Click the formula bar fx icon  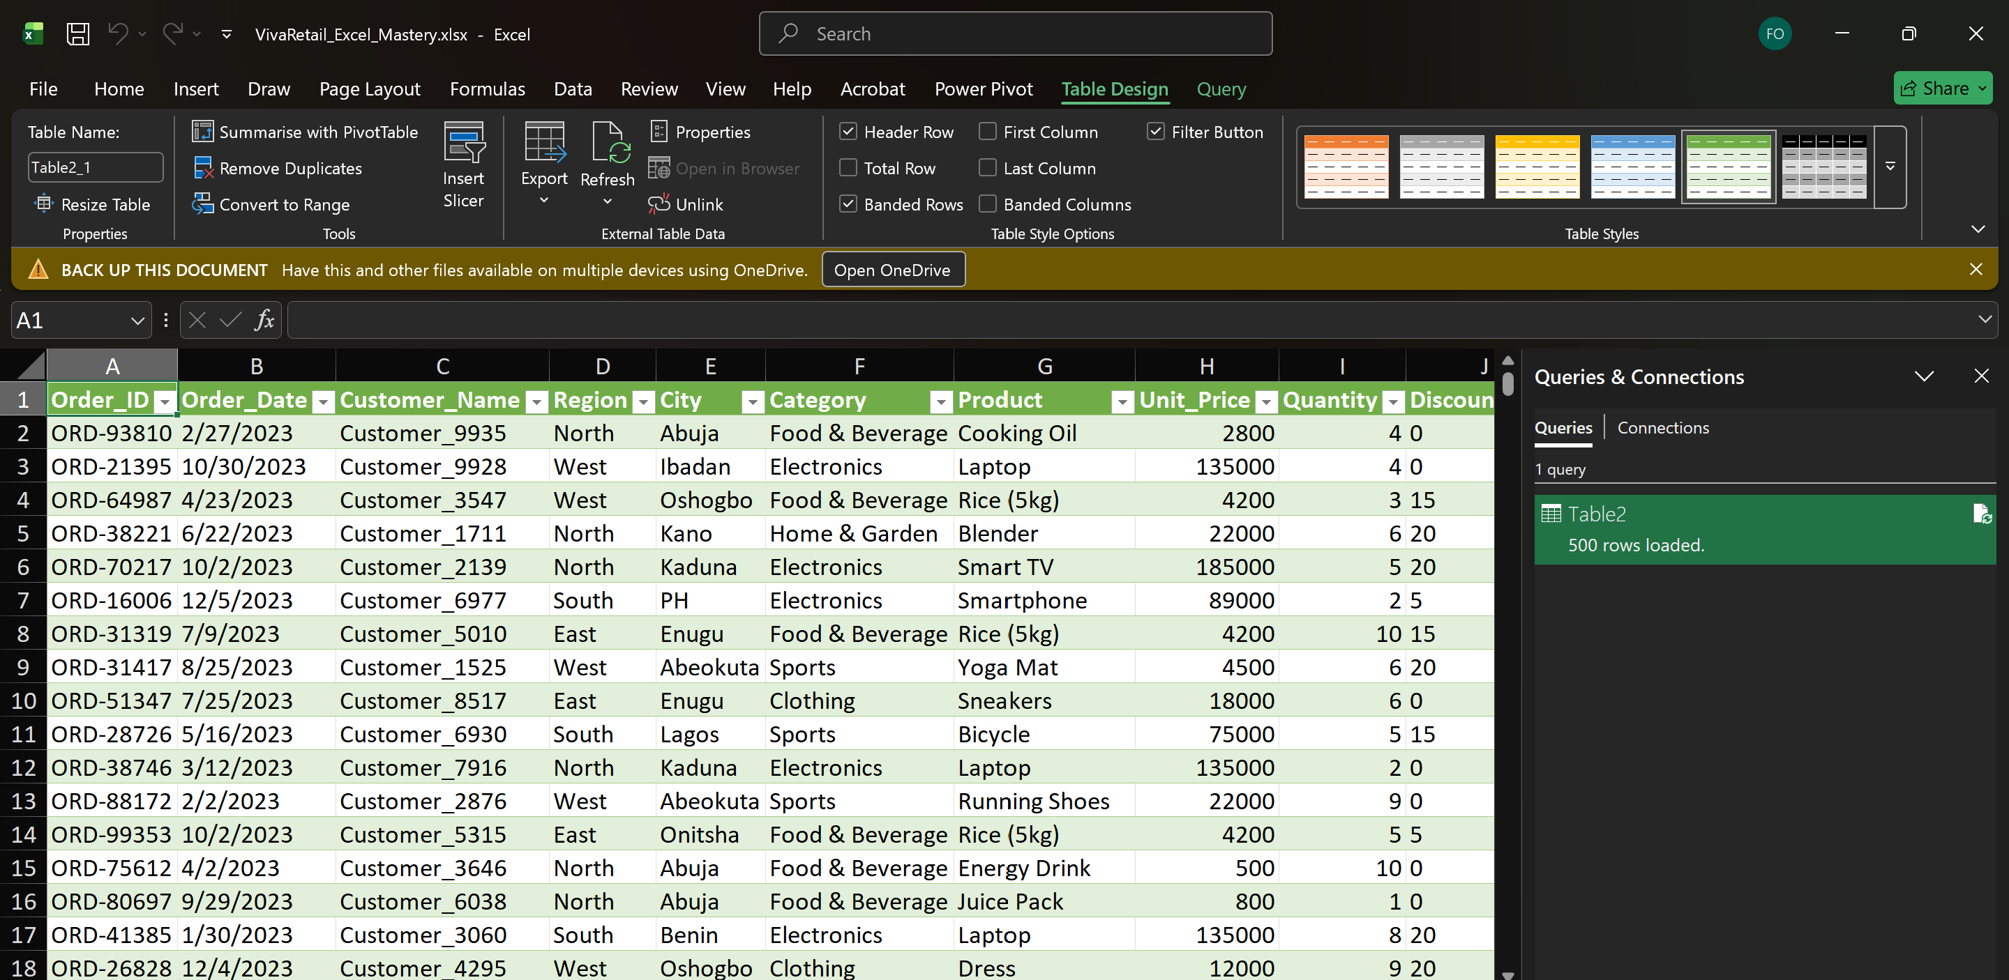coord(264,320)
